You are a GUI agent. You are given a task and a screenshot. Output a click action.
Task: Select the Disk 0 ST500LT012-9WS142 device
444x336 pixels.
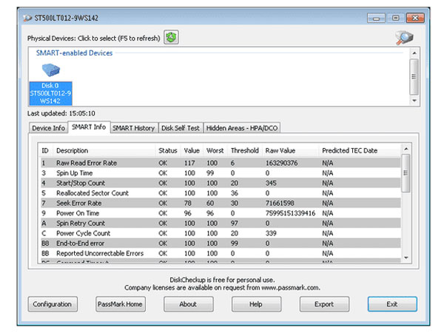click(50, 84)
